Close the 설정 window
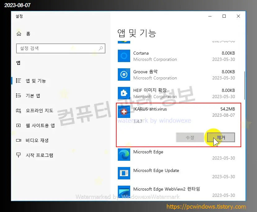This screenshot has height=212, width=257. [x=238, y=16]
